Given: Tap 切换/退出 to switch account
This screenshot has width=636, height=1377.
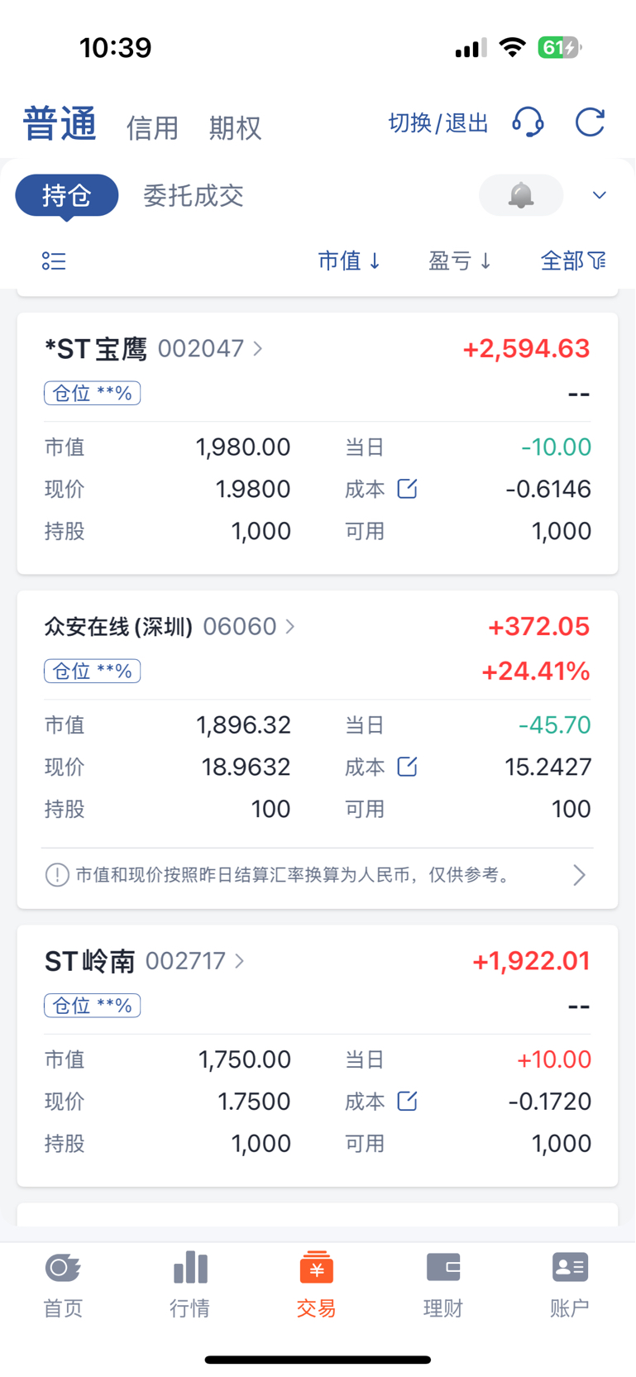Looking at the screenshot, I should point(438,123).
